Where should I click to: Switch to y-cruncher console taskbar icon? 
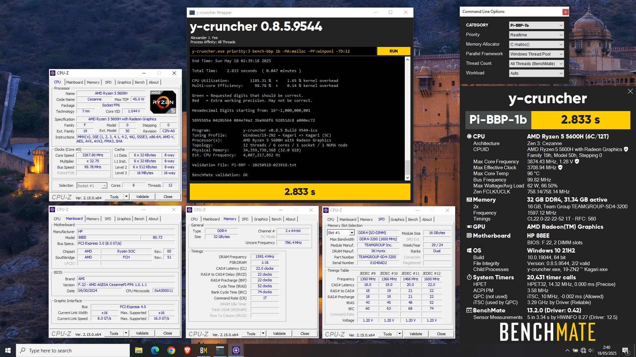pyautogui.click(x=220, y=350)
